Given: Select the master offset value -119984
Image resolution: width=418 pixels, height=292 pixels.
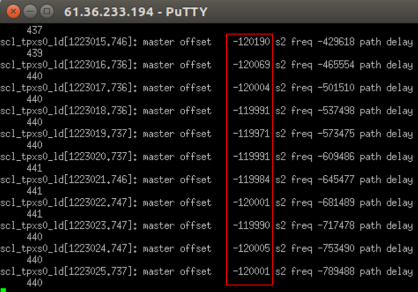Looking at the screenshot, I should coord(251,180).
